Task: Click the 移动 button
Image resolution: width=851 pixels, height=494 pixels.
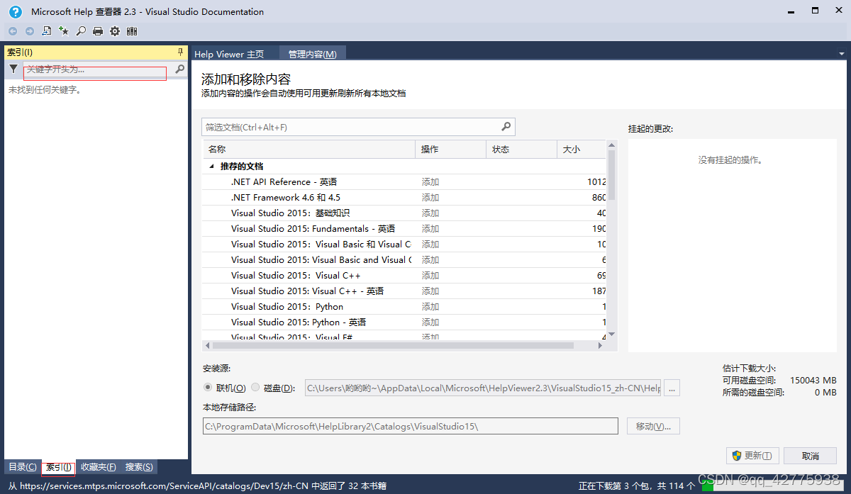Action: pyautogui.click(x=653, y=426)
